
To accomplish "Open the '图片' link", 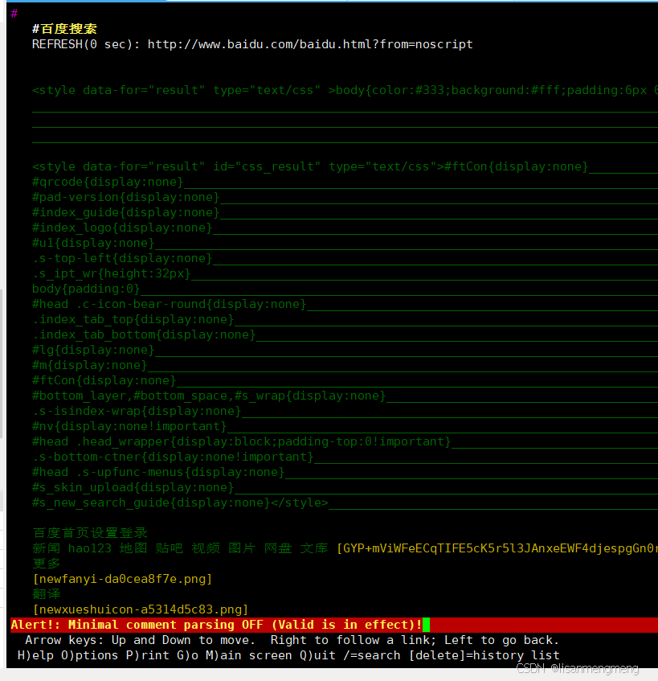I will click(242, 548).
